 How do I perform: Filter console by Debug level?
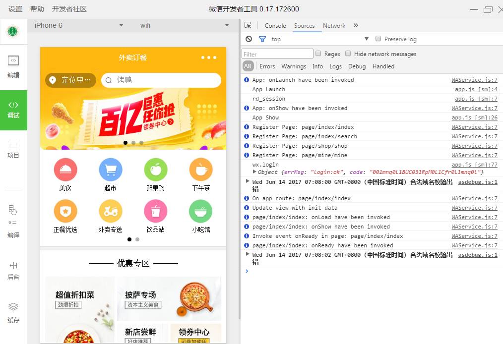(357, 66)
